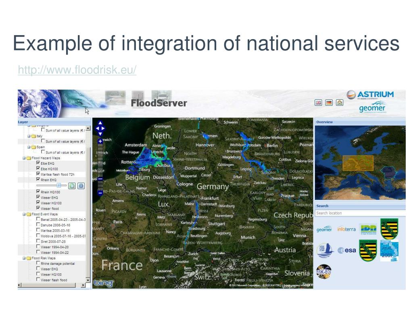Uncheck the Elbe EHQ layer

(38, 163)
